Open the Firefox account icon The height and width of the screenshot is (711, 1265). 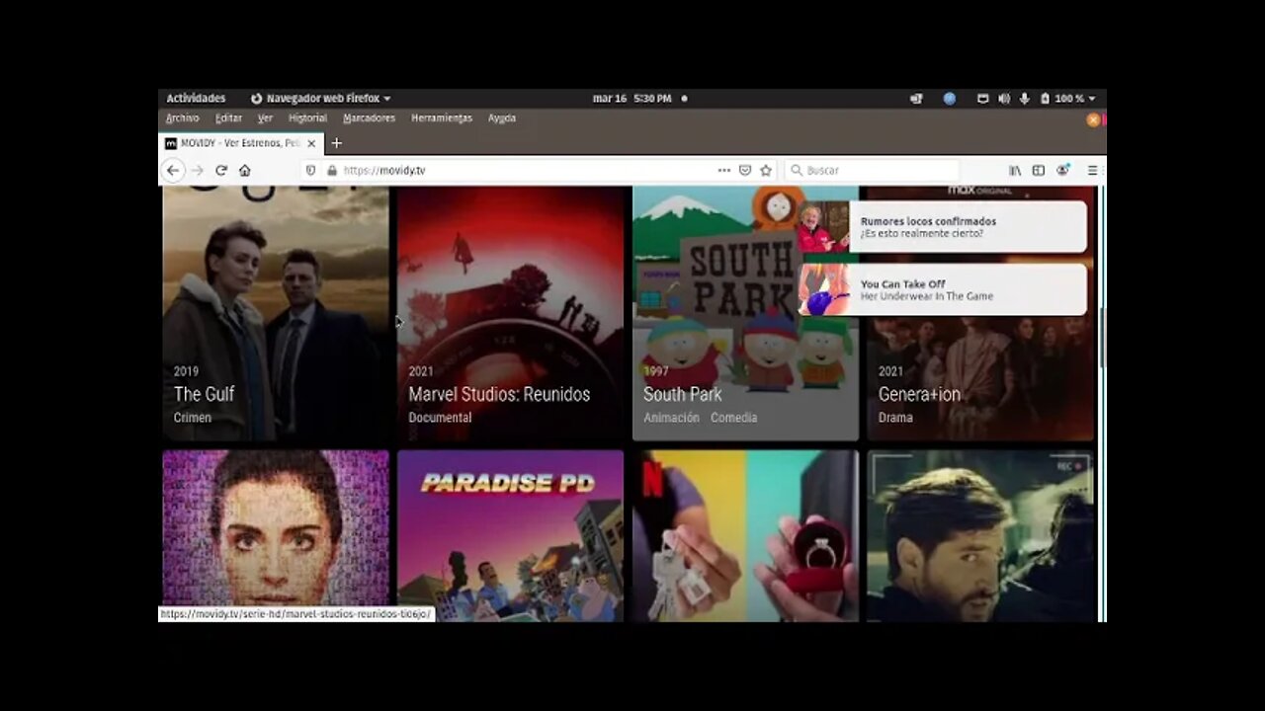(1062, 170)
